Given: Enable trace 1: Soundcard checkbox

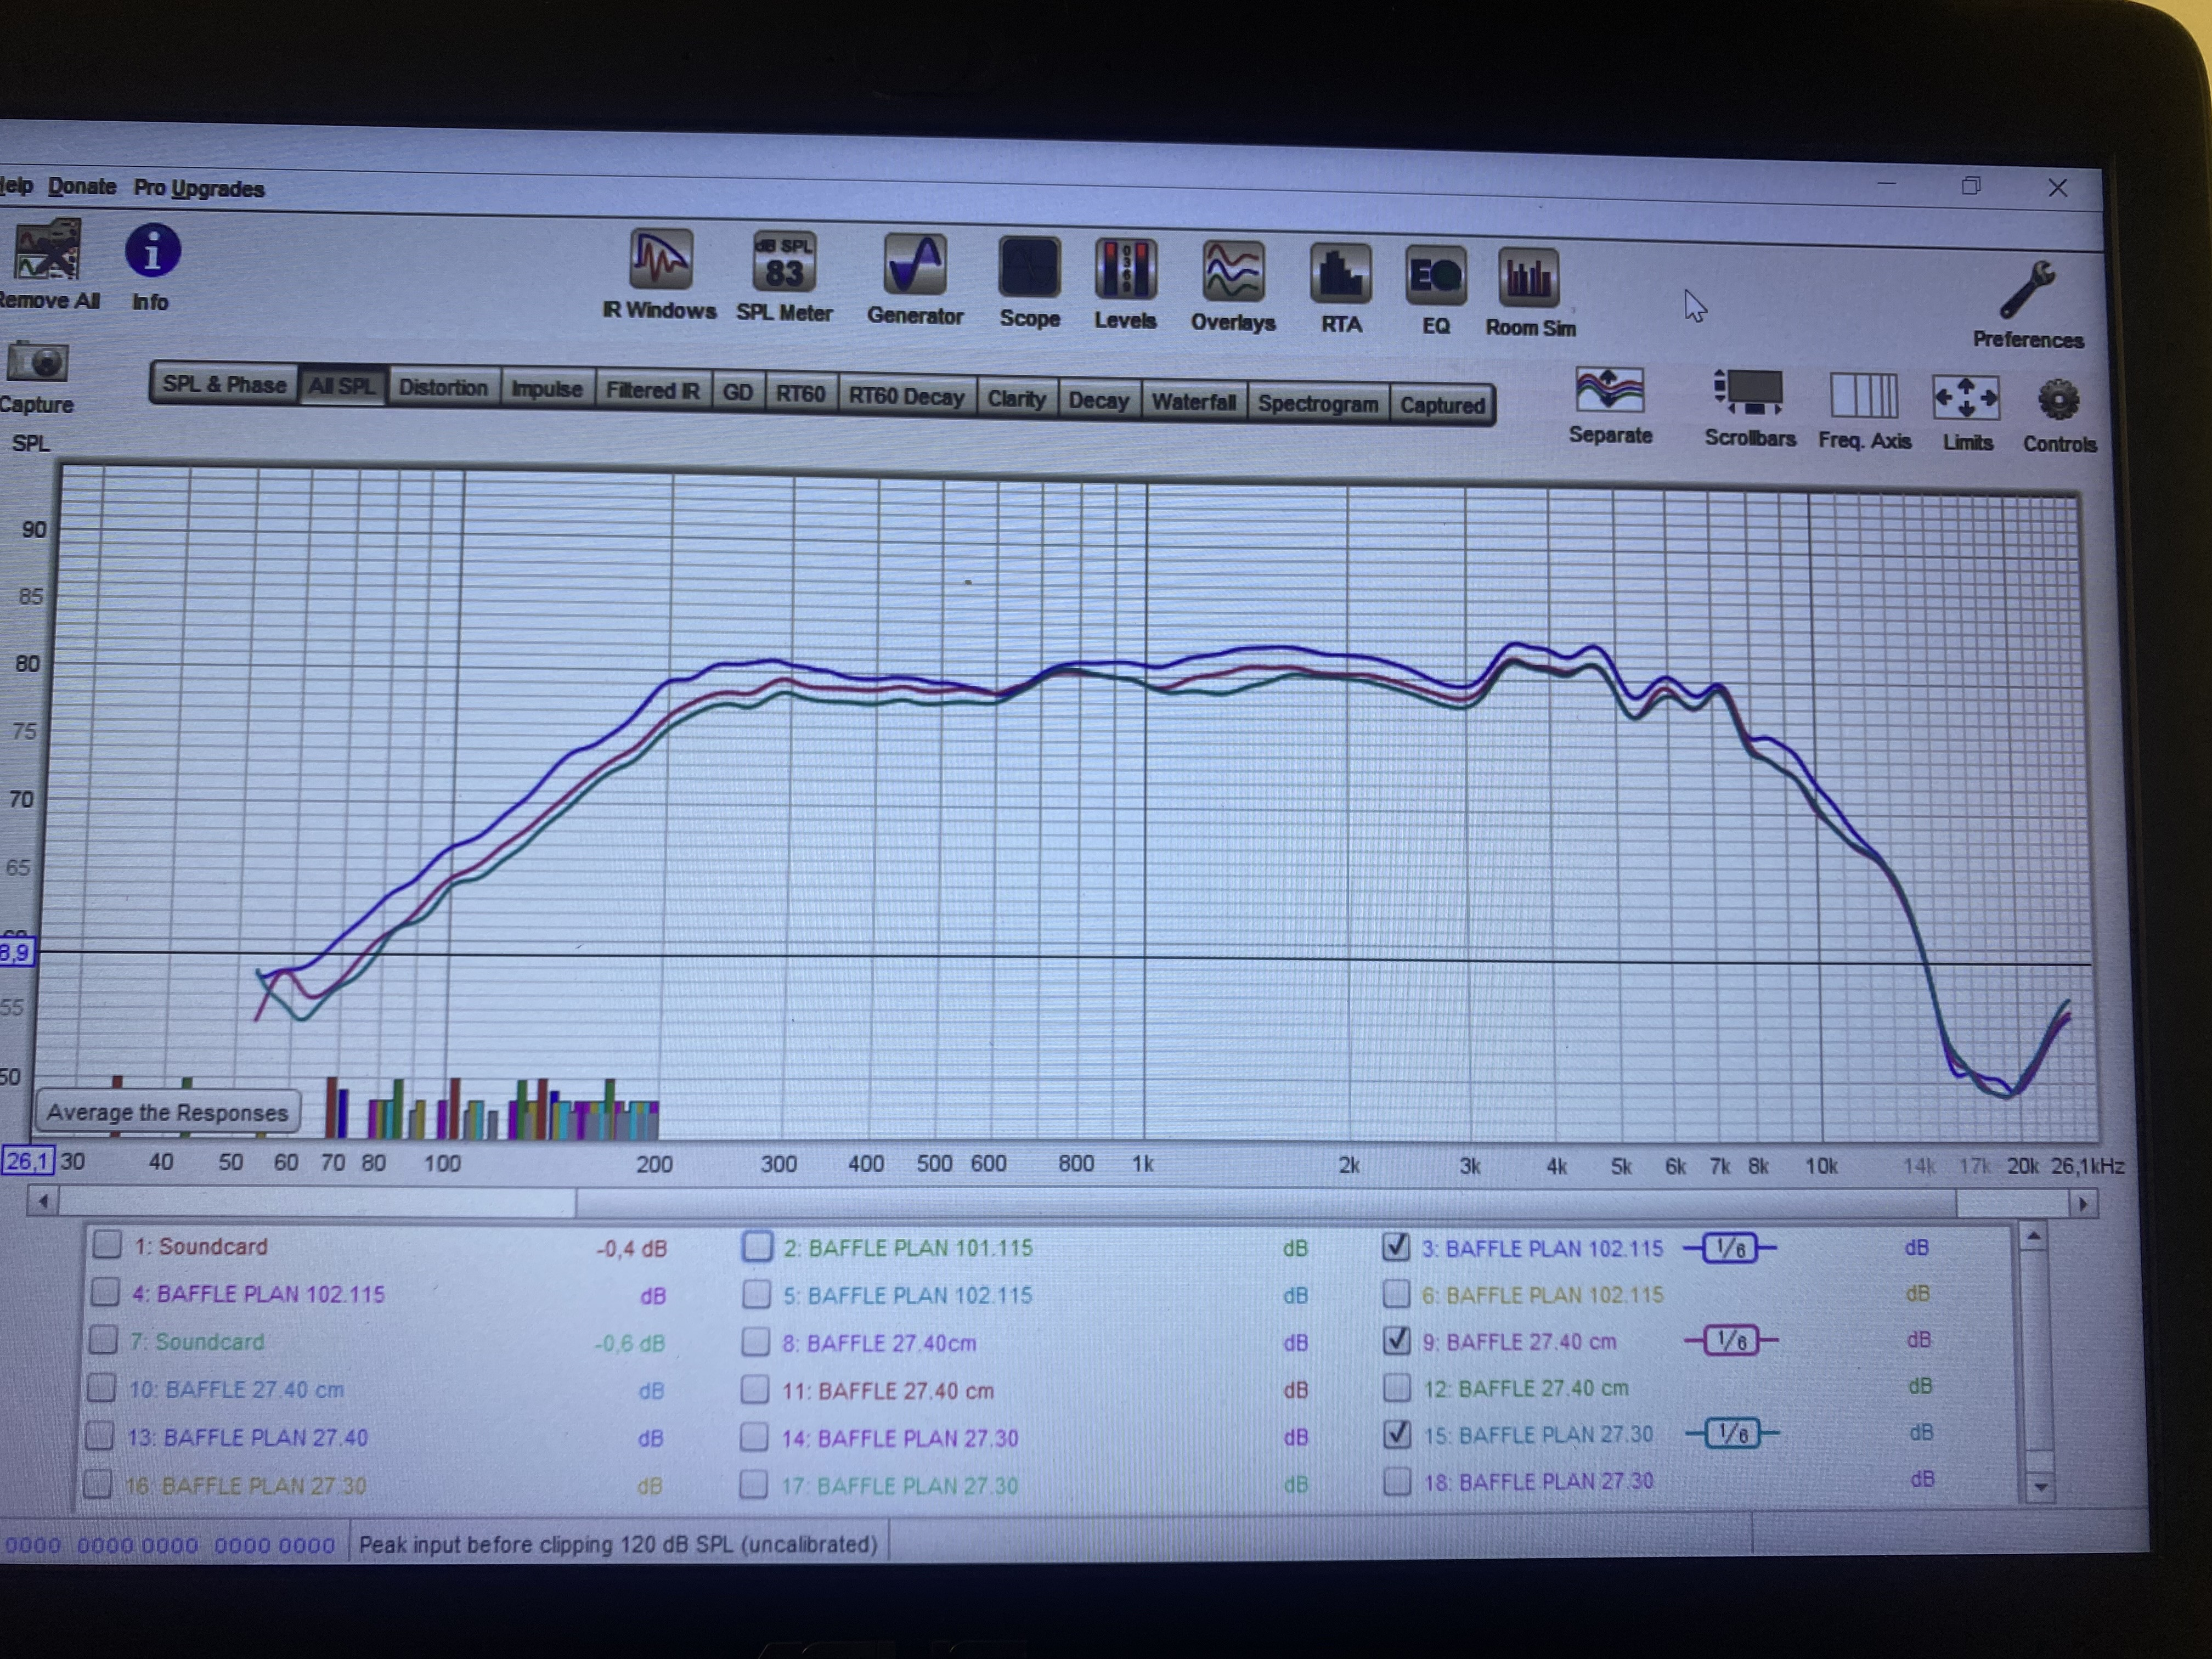Looking at the screenshot, I should (x=107, y=1245).
